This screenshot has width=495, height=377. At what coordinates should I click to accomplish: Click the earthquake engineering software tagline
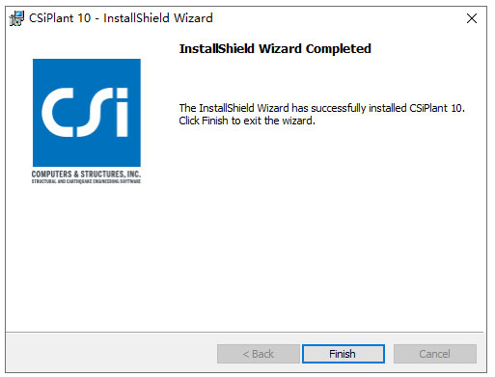click(x=86, y=181)
